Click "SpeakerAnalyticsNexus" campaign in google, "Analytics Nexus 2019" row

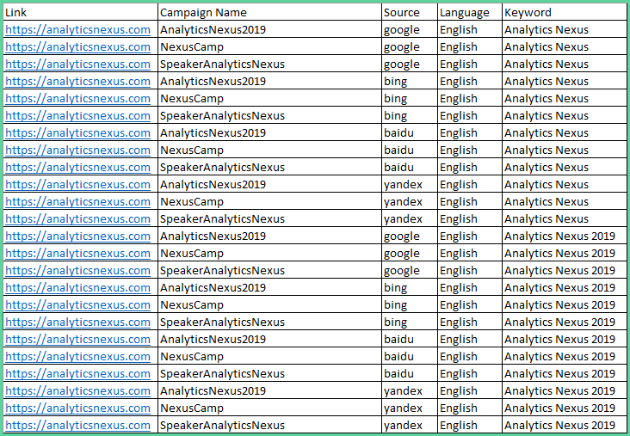coord(222,271)
